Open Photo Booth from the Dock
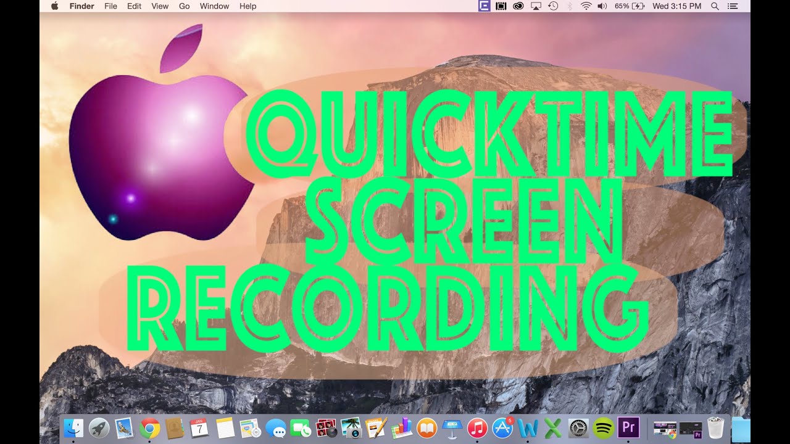This screenshot has height=444, width=790. (x=326, y=427)
